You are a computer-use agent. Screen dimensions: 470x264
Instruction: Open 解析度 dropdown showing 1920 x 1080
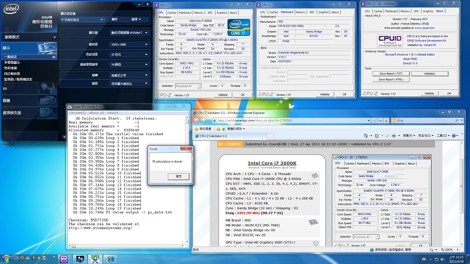tap(129, 44)
